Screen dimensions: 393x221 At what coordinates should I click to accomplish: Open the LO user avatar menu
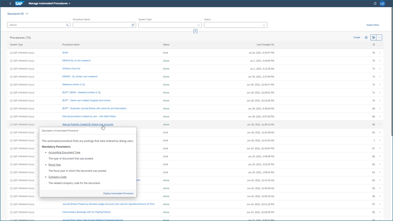tap(382, 3)
